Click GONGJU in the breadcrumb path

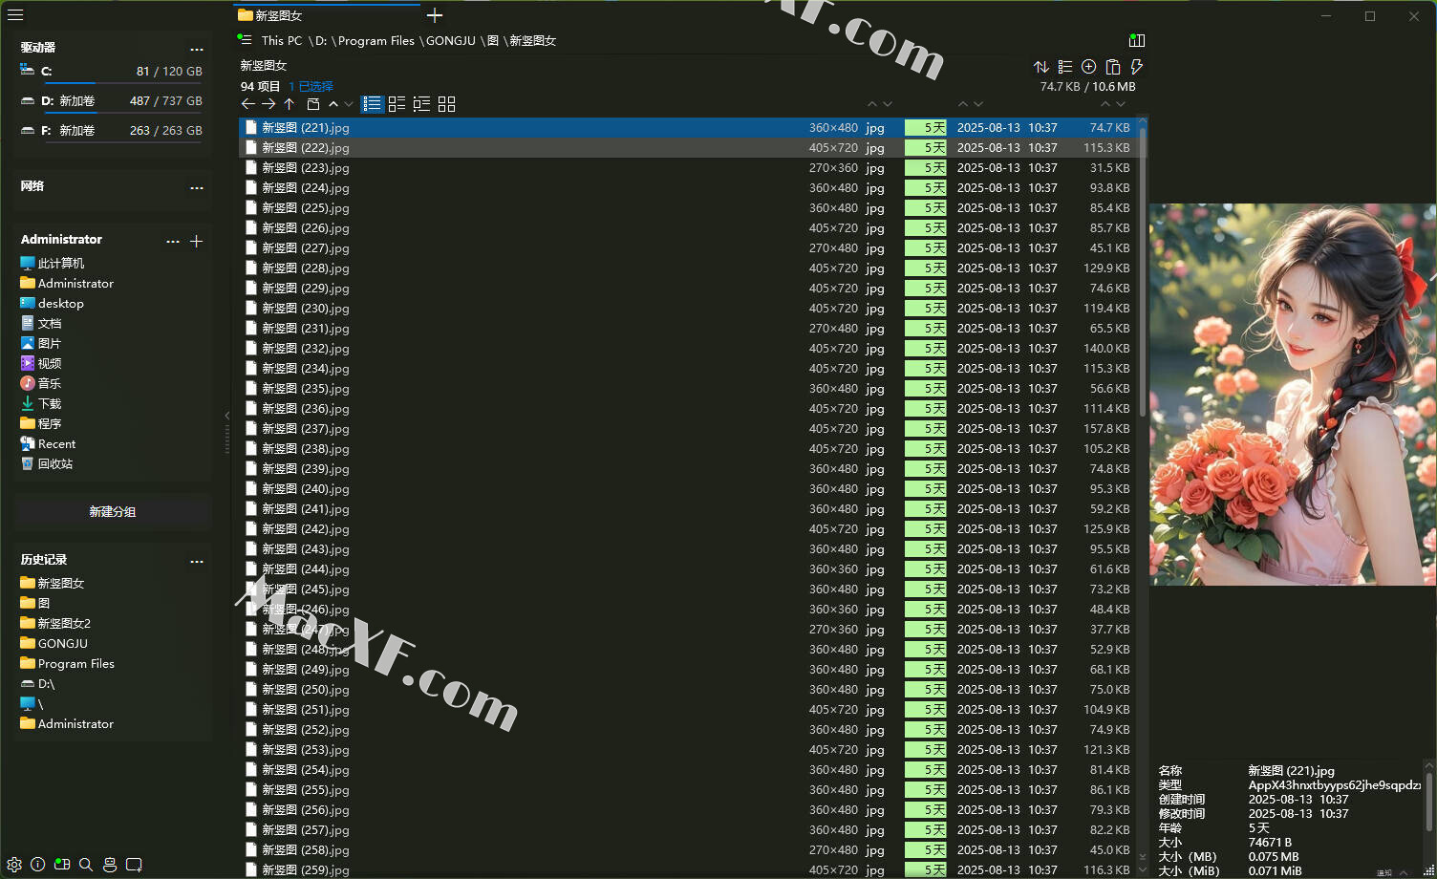[x=450, y=40]
